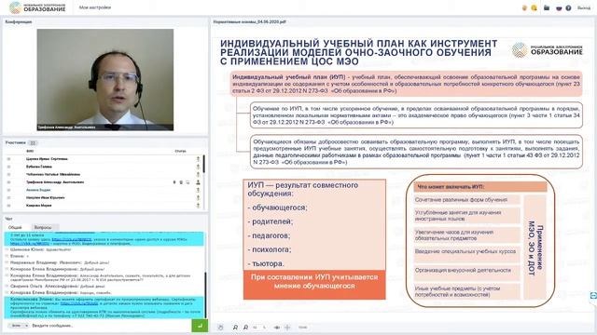Viewport: 597px width, 335px height.
Task: Open the zoom level dropdown in PDF toolbar
Action: pyautogui.click(x=303, y=327)
